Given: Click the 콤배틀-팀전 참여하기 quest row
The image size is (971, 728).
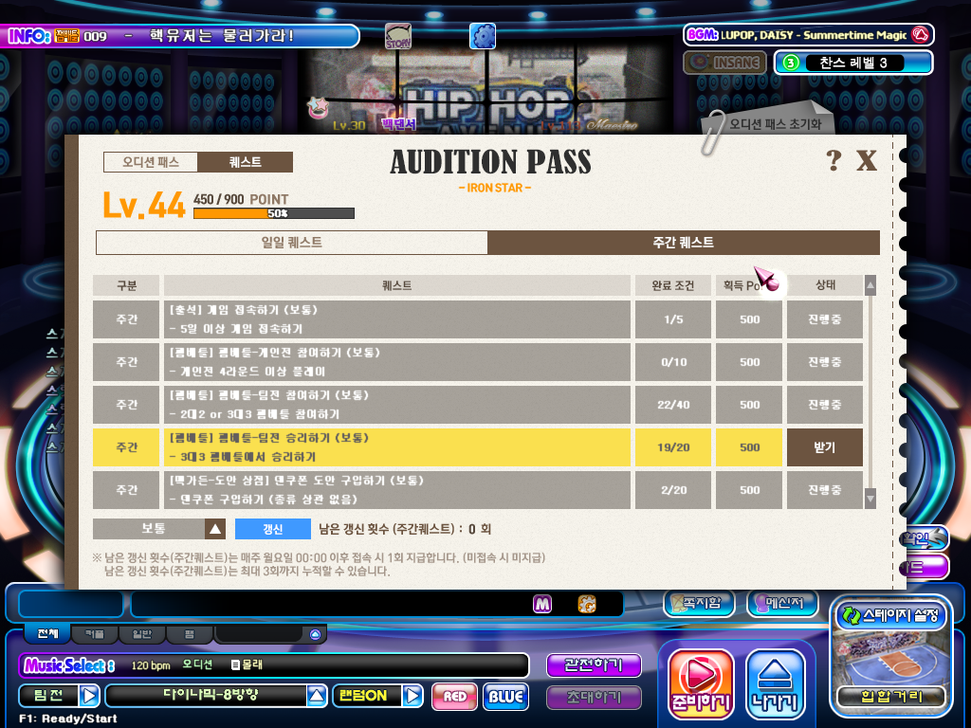Looking at the screenshot, I should click(x=397, y=405).
